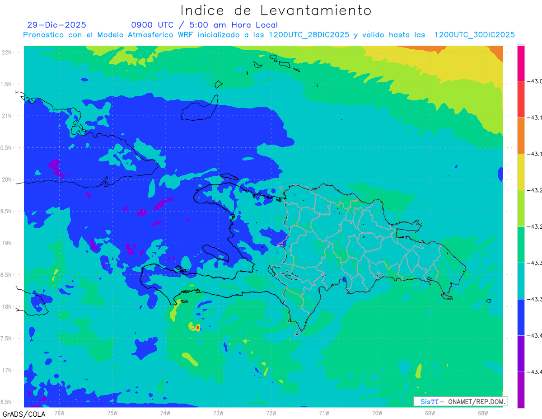Viewport: 542px width, 419px height.
Task: Click the "72W" longitude label
Action: tap(271, 413)
